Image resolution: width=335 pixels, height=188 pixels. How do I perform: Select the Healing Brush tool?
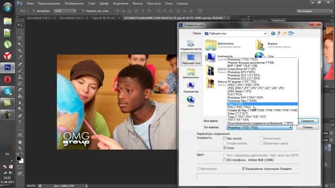(x=20, y=64)
